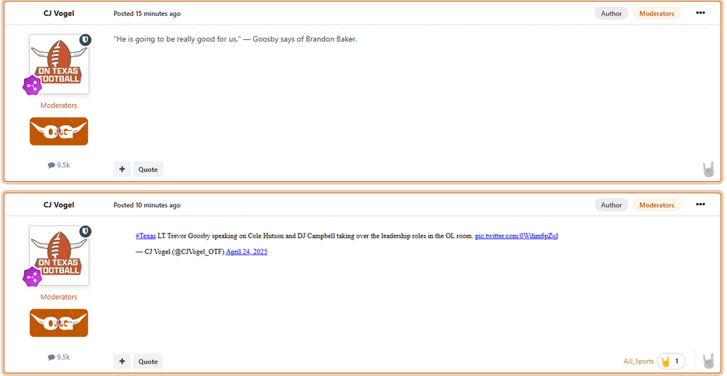727x376 pixels.
Task: Click multiquote plus button on first post
Action: (122, 169)
